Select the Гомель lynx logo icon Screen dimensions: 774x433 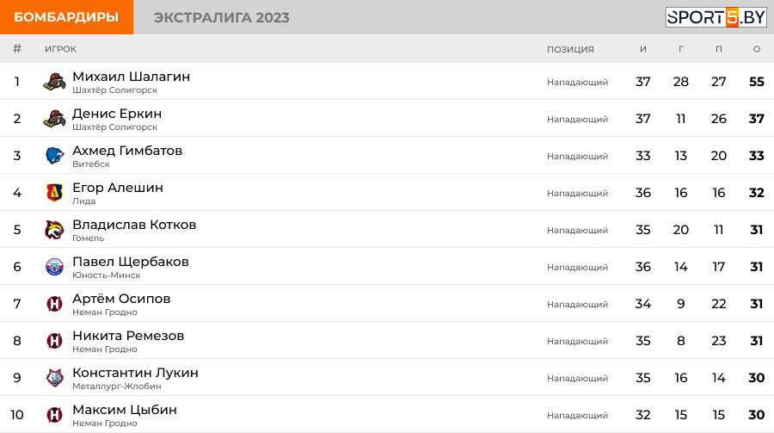54,230
